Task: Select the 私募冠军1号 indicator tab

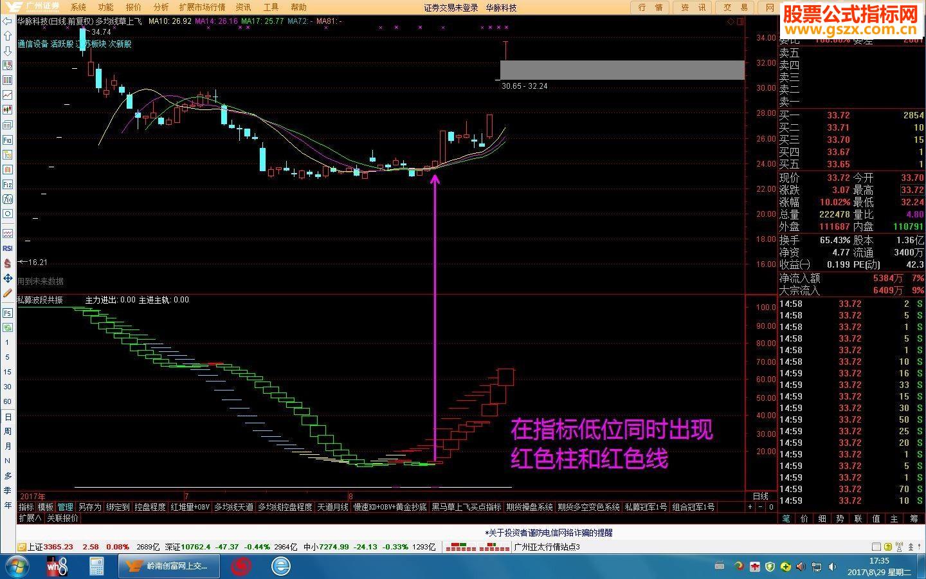Action: 646,507
